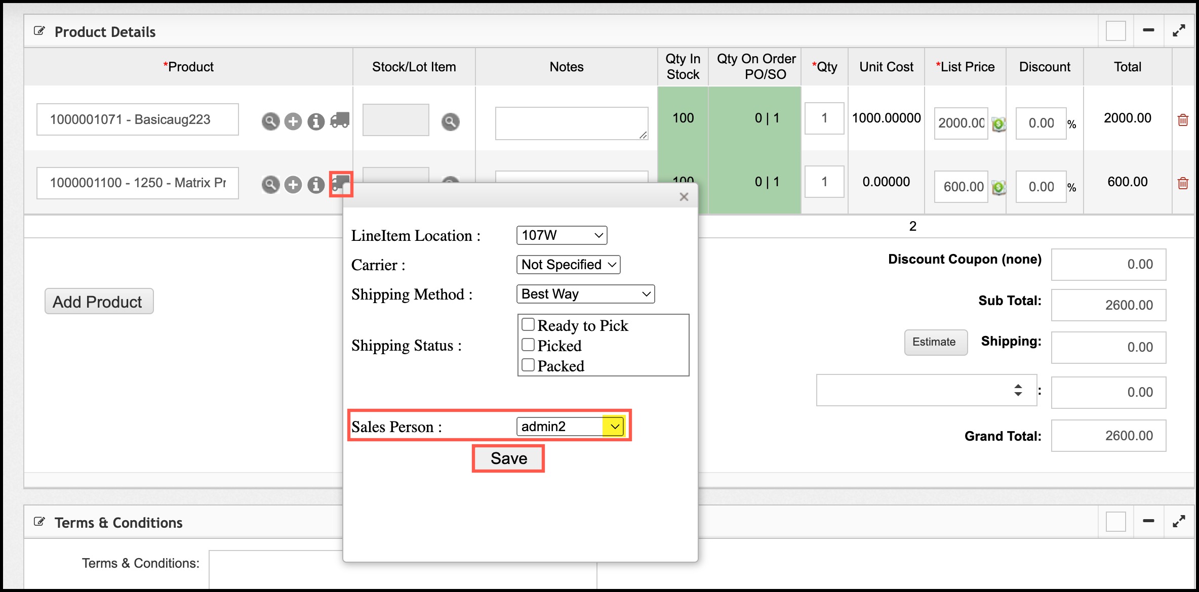The width and height of the screenshot is (1199, 592).
Task: Expand the Carrier Not Specified dropdown
Action: pos(568,265)
